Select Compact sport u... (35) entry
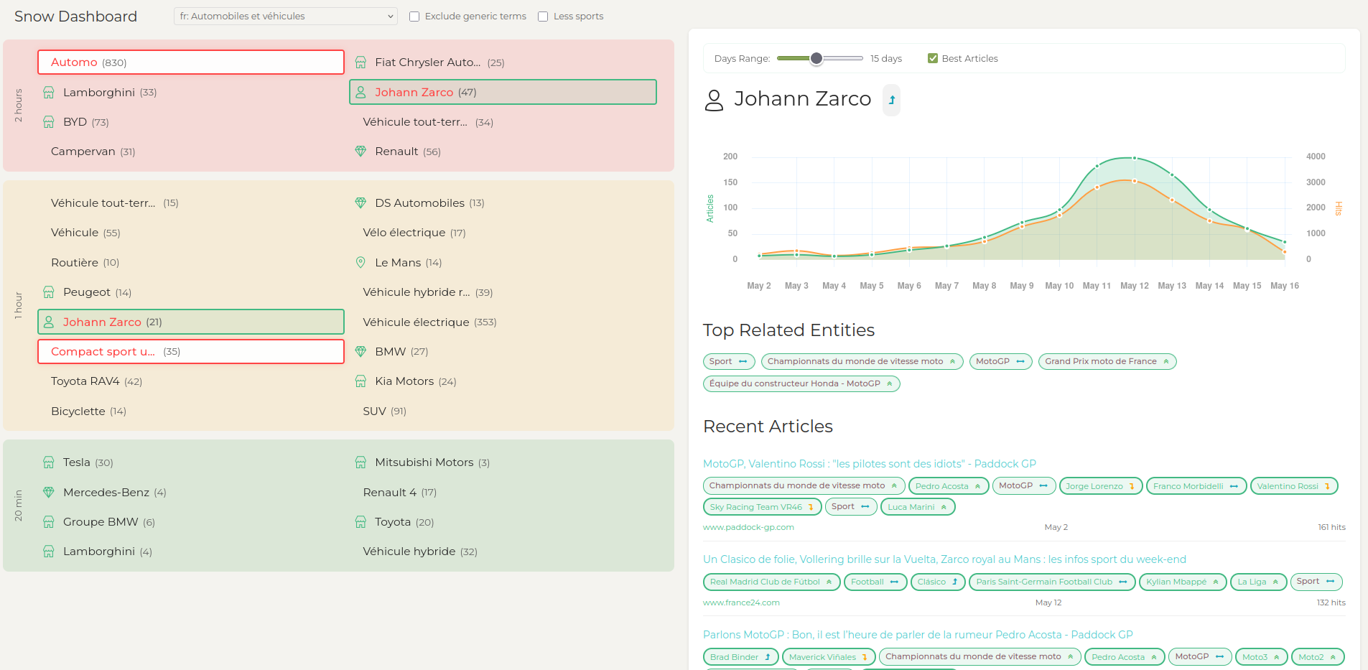 pos(191,352)
